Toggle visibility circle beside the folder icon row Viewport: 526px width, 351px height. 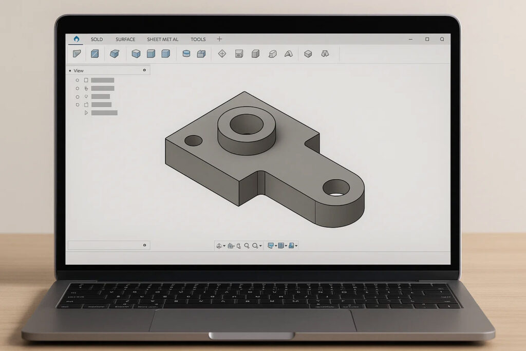[78, 104]
